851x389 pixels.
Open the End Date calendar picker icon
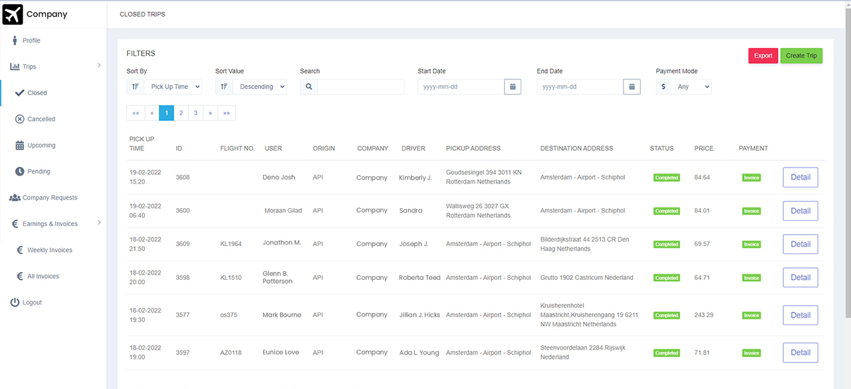[x=632, y=86]
